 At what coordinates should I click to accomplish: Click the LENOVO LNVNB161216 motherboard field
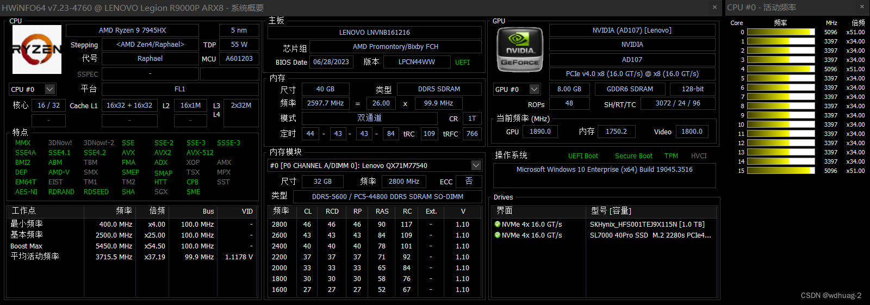(x=374, y=33)
